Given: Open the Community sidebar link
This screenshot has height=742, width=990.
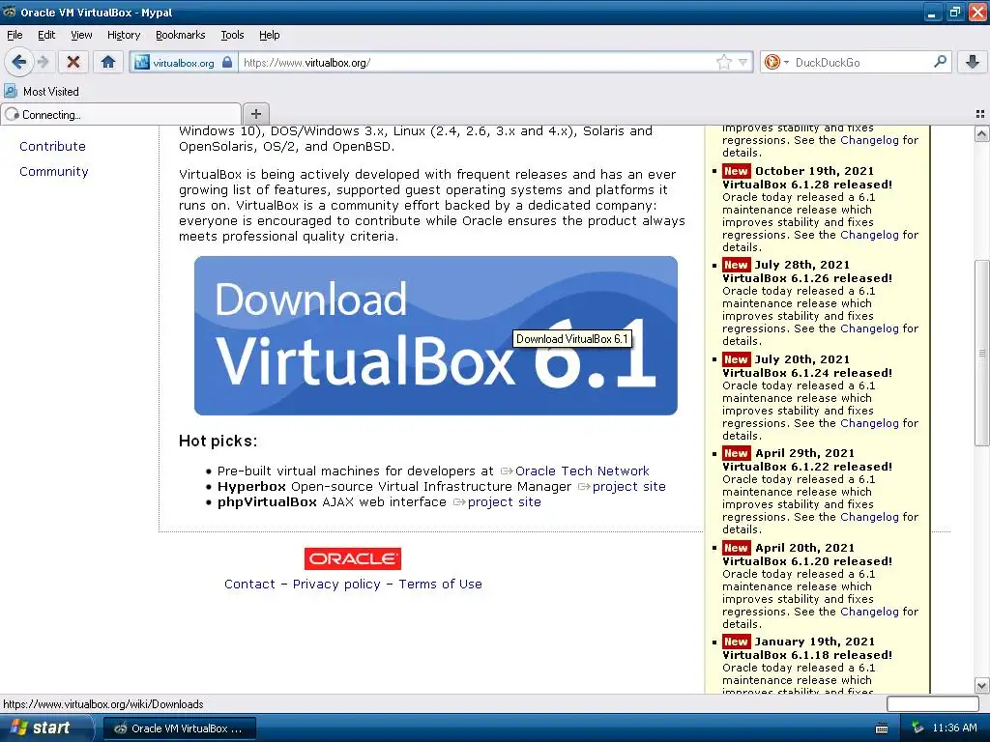Looking at the screenshot, I should point(54,172).
